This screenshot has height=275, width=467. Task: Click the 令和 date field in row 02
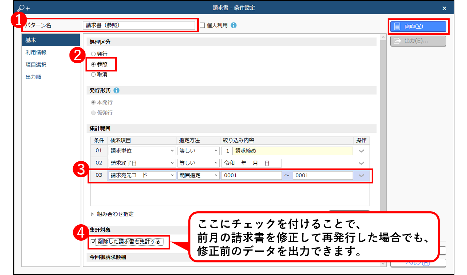(x=251, y=163)
